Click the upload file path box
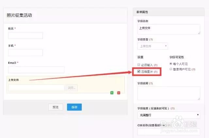209x138 pixels. click(36, 88)
